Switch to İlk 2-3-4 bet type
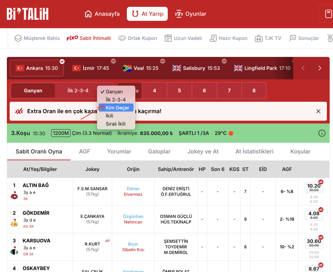Viewport: 333px width, 272px height. pyautogui.click(x=78, y=91)
